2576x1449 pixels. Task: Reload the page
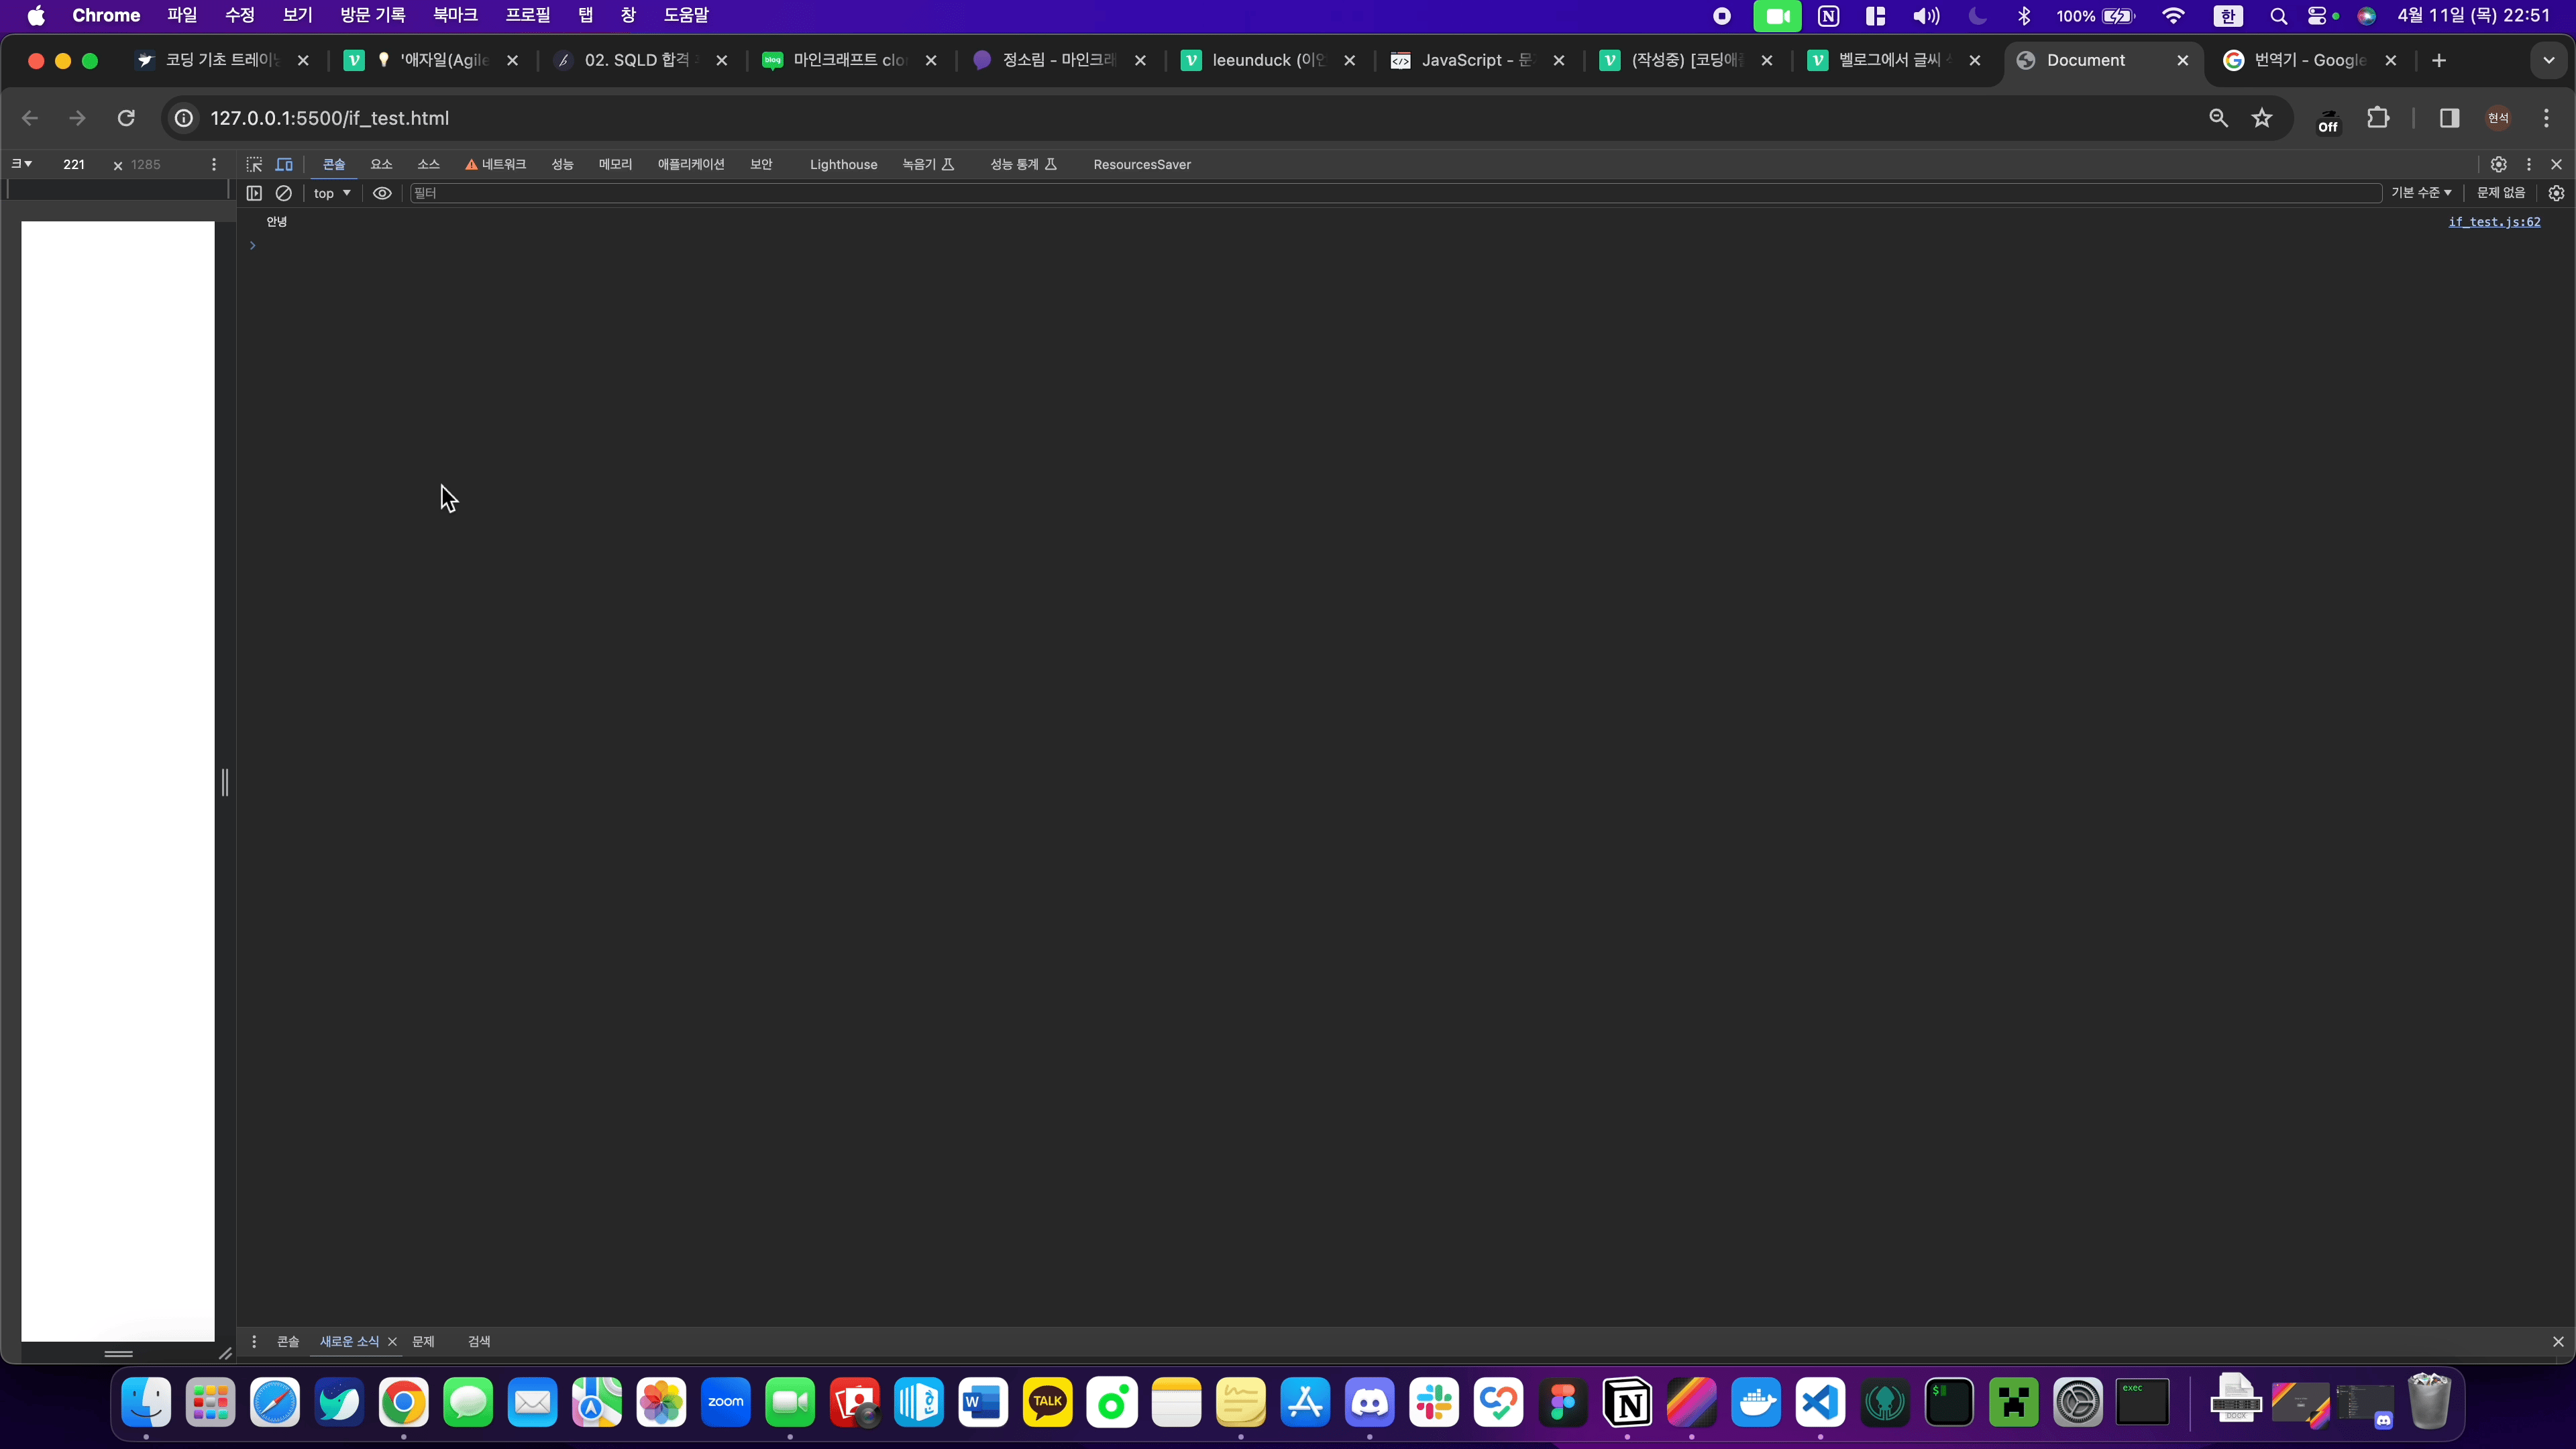pyautogui.click(x=126, y=118)
